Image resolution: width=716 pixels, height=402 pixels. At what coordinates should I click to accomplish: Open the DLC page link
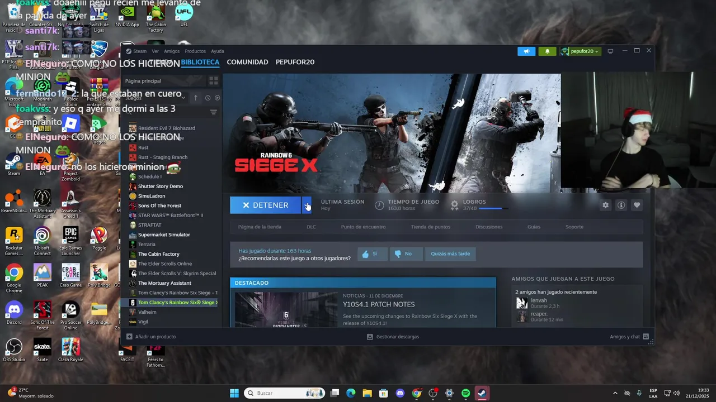coord(311,227)
